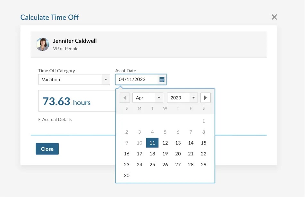
Task: Click April 29 in the calendar
Action: (x=204, y=165)
